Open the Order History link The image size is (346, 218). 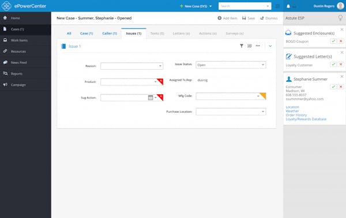coord(296,115)
